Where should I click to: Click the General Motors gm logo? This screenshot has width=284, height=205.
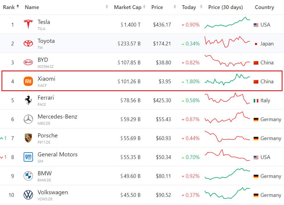28,157
